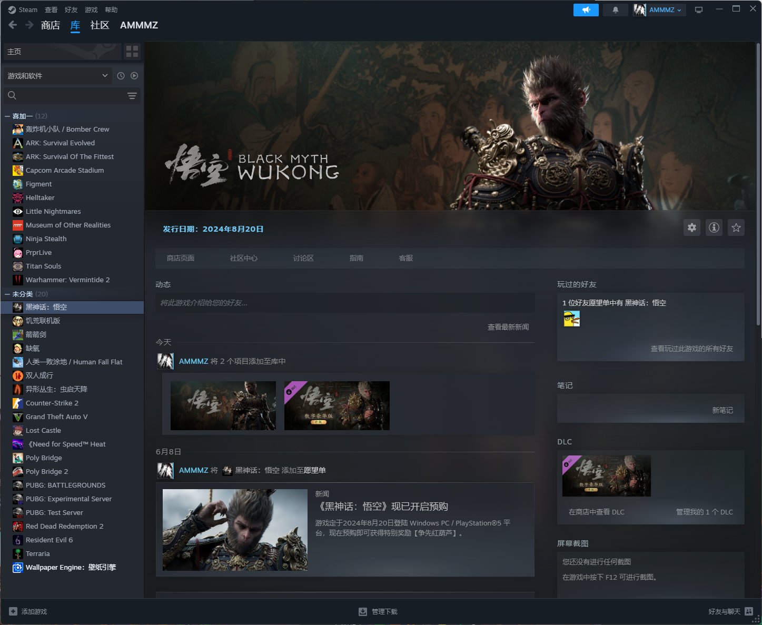
Task: Select ARK: Survival Evolved in library
Action: click(73, 143)
